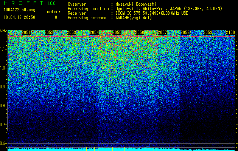Click the meteor count value 10

pyautogui.click(x=55, y=17)
